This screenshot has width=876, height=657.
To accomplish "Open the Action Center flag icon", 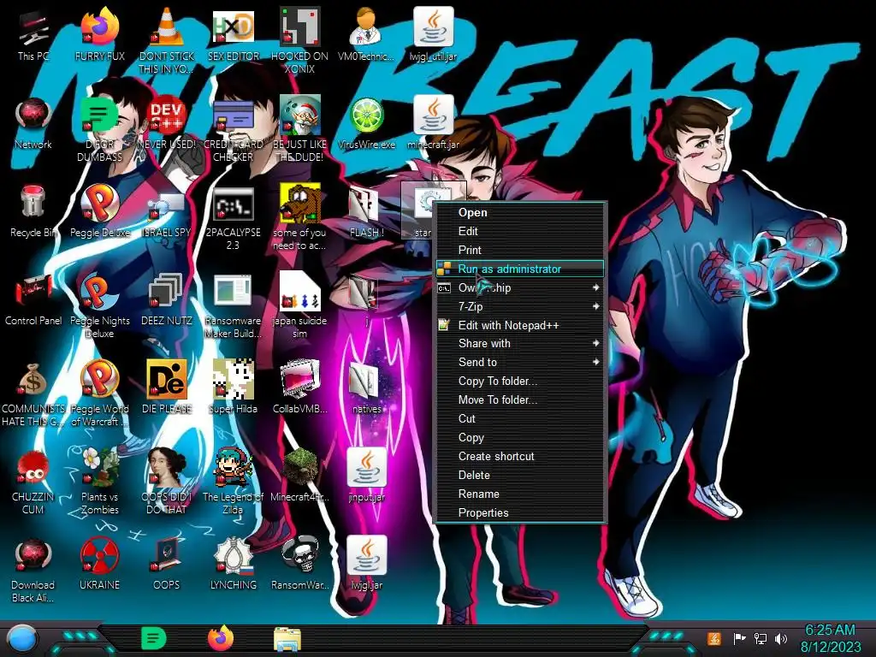I will 739,638.
